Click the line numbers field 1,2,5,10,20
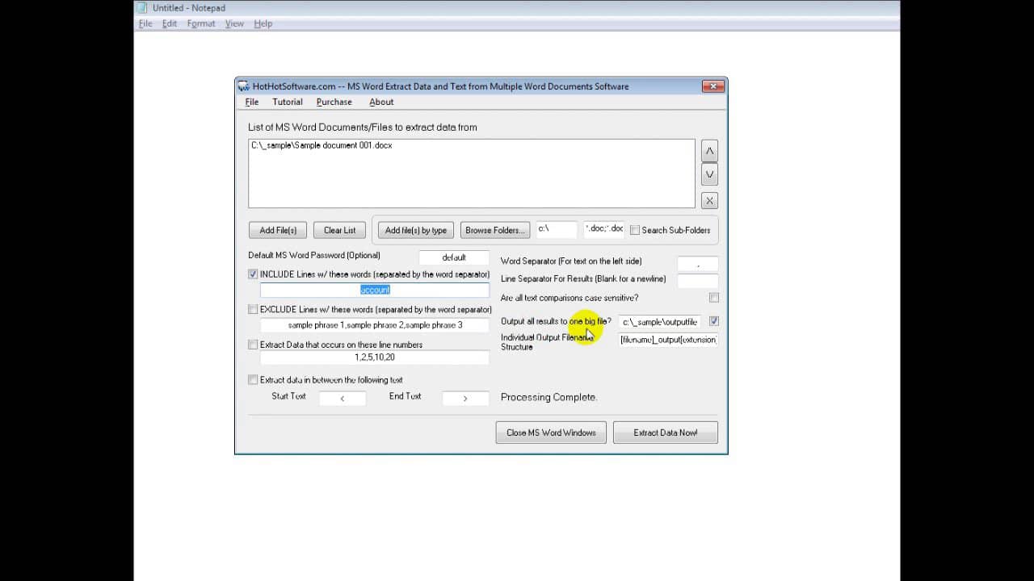Screen dimensions: 1034x581 (375, 357)
